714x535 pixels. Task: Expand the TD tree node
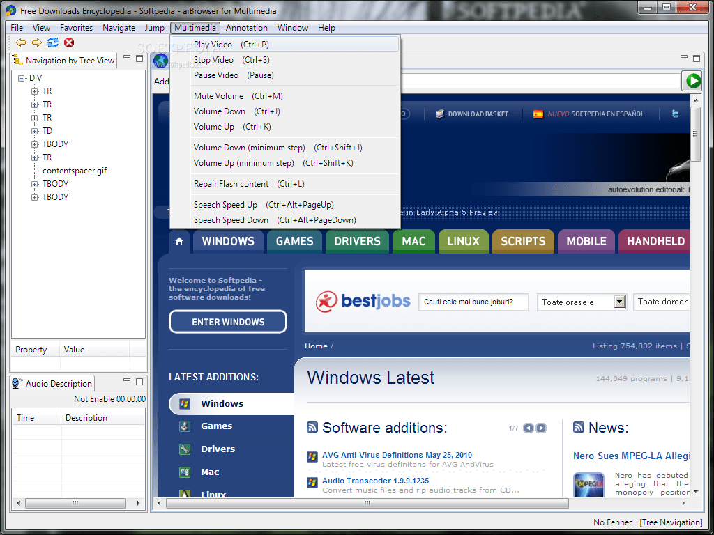(34, 131)
